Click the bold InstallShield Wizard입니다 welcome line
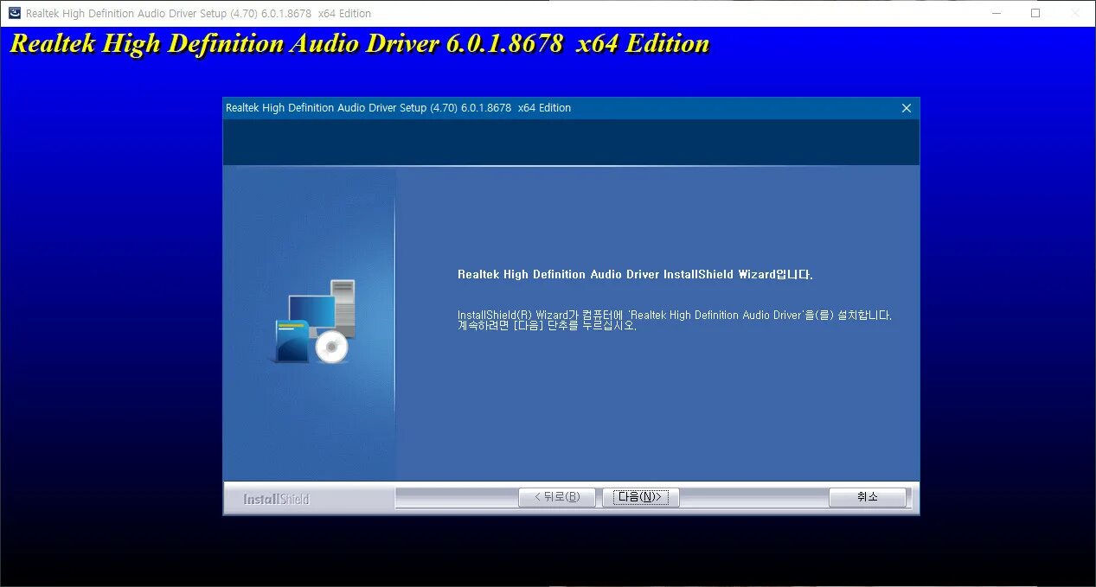This screenshot has width=1096, height=587. (x=635, y=275)
